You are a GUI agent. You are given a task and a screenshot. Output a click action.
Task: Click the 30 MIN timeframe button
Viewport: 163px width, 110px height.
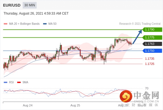tap(30, 5)
